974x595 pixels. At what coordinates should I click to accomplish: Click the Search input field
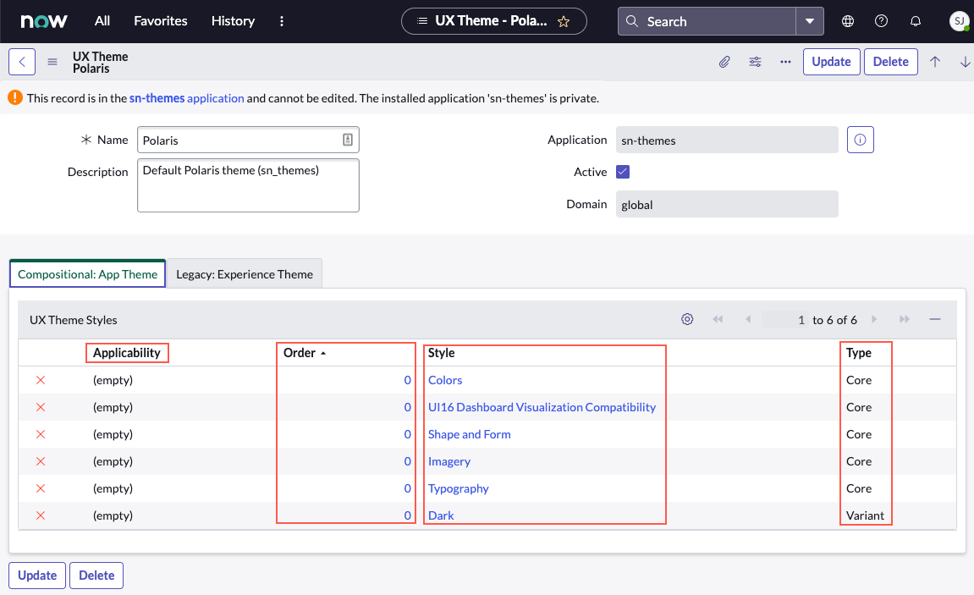707,21
